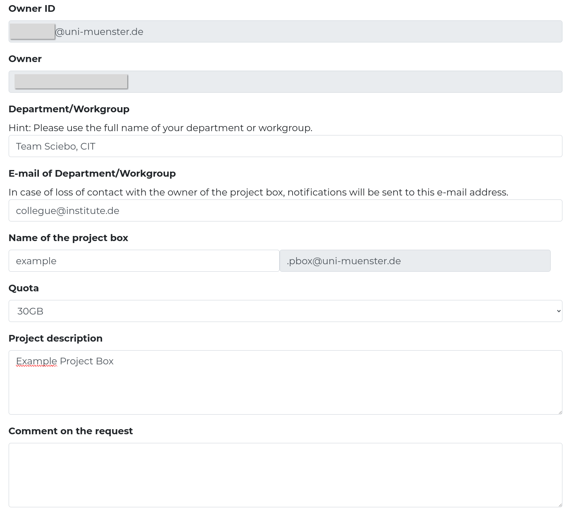575x512 pixels.
Task: Click the misspelled word 'Example' in description
Action: click(37, 361)
